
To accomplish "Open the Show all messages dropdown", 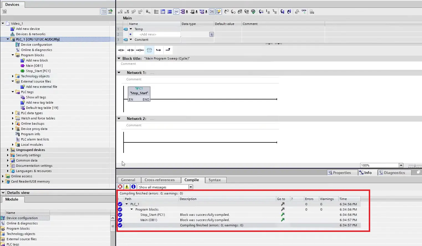I will [191, 187].
